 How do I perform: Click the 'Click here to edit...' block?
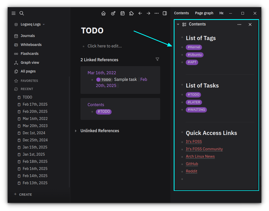[x=104, y=46]
